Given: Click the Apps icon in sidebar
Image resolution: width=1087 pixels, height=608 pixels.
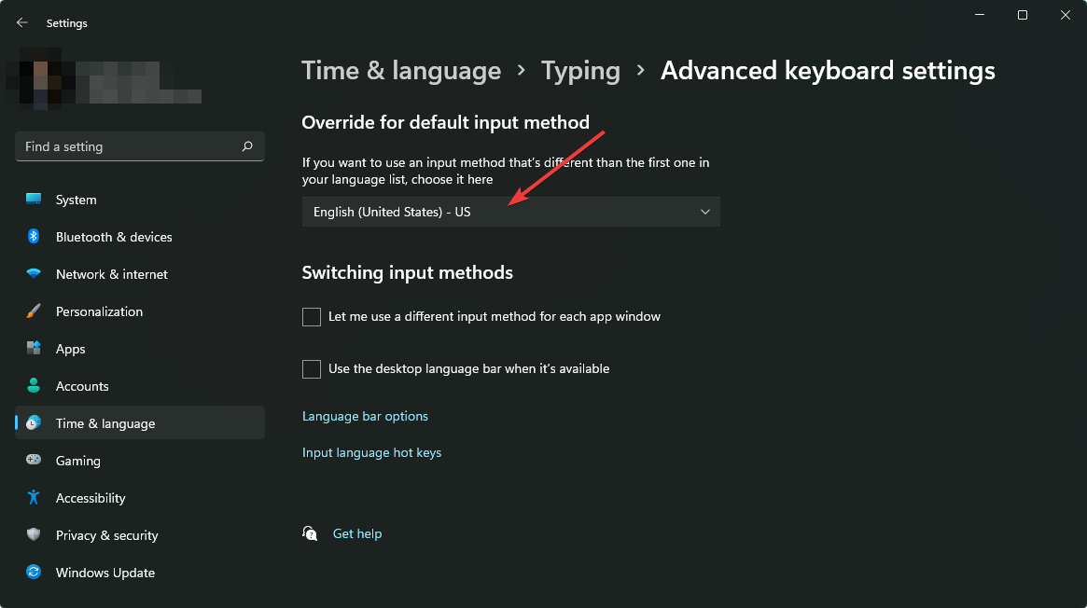Looking at the screenshot, I should click(34, 348).
